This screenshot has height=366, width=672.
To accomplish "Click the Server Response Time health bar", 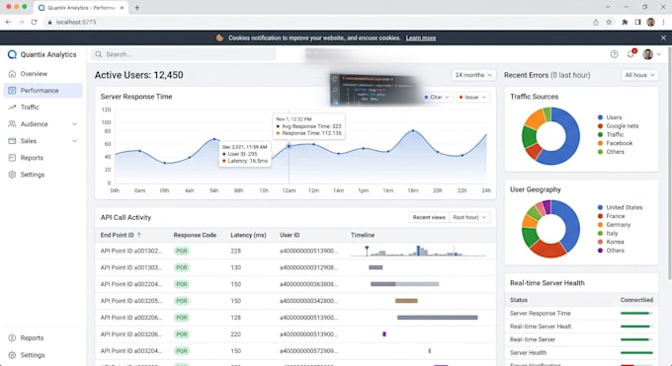I will point(636,314).
